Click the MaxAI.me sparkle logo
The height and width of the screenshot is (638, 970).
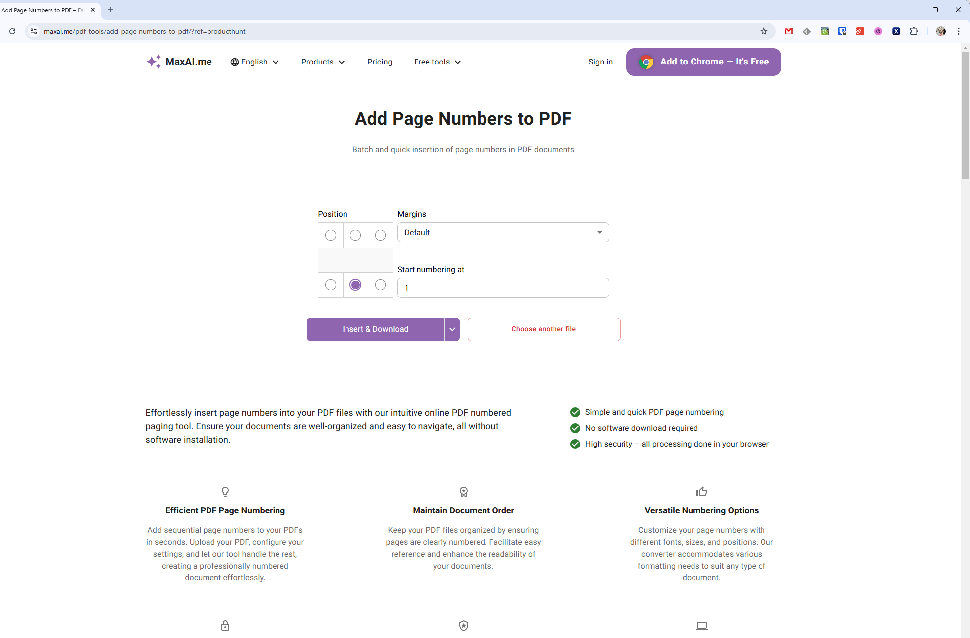click(154, 62)
